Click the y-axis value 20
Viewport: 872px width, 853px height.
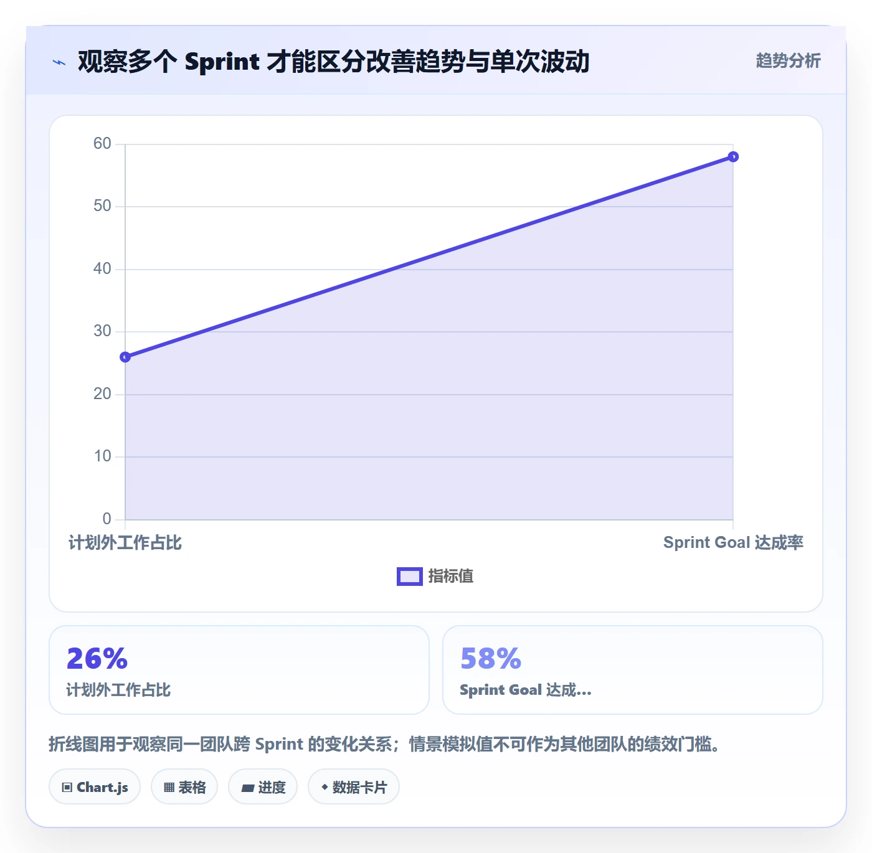click(102, 394)
